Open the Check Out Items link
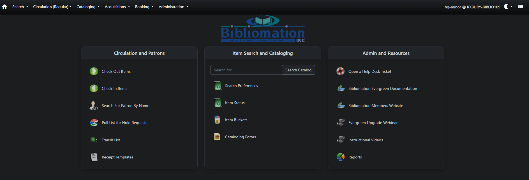The width and height of the screenshot is (529, 180). coord(116,71)
